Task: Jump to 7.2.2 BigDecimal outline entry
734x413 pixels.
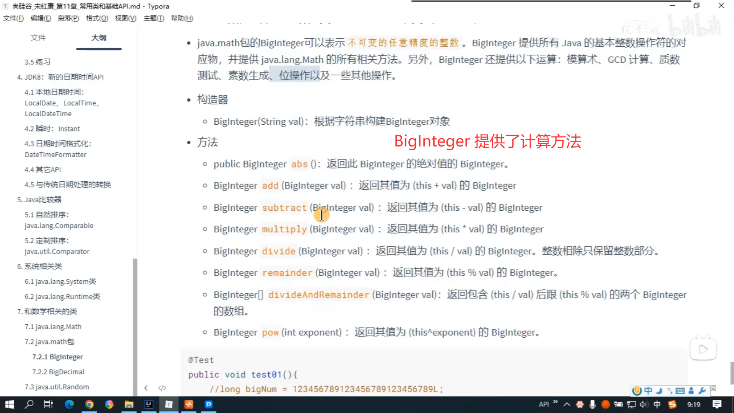Action: point(58,372)
